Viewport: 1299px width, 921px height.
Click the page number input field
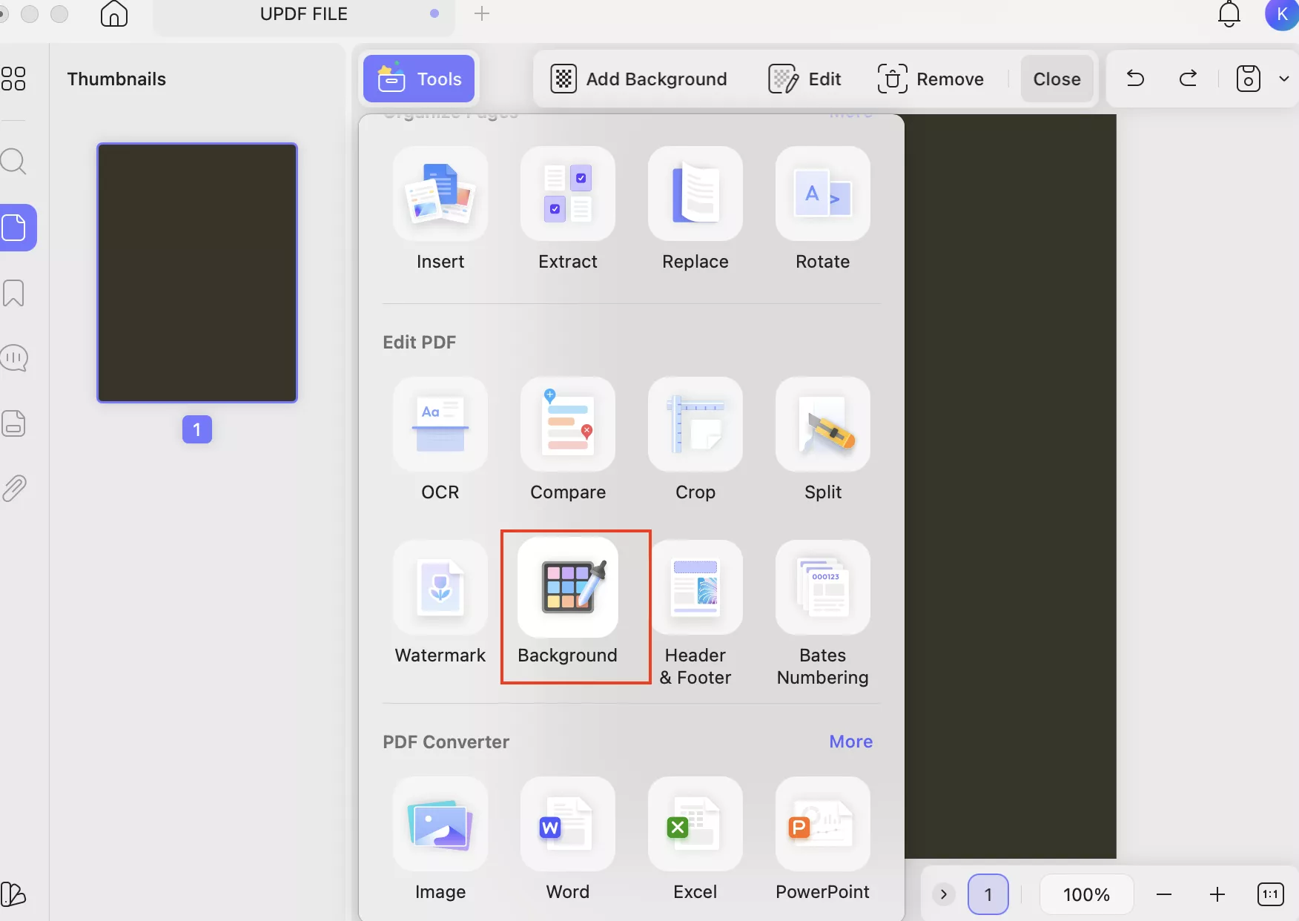click(x=989, y=894)
